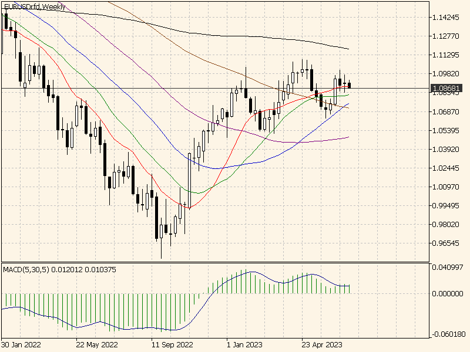Click the 1.09820 price axis label
Image resolution: width=470 pixels, height=352 pixels.
(446, 74)
